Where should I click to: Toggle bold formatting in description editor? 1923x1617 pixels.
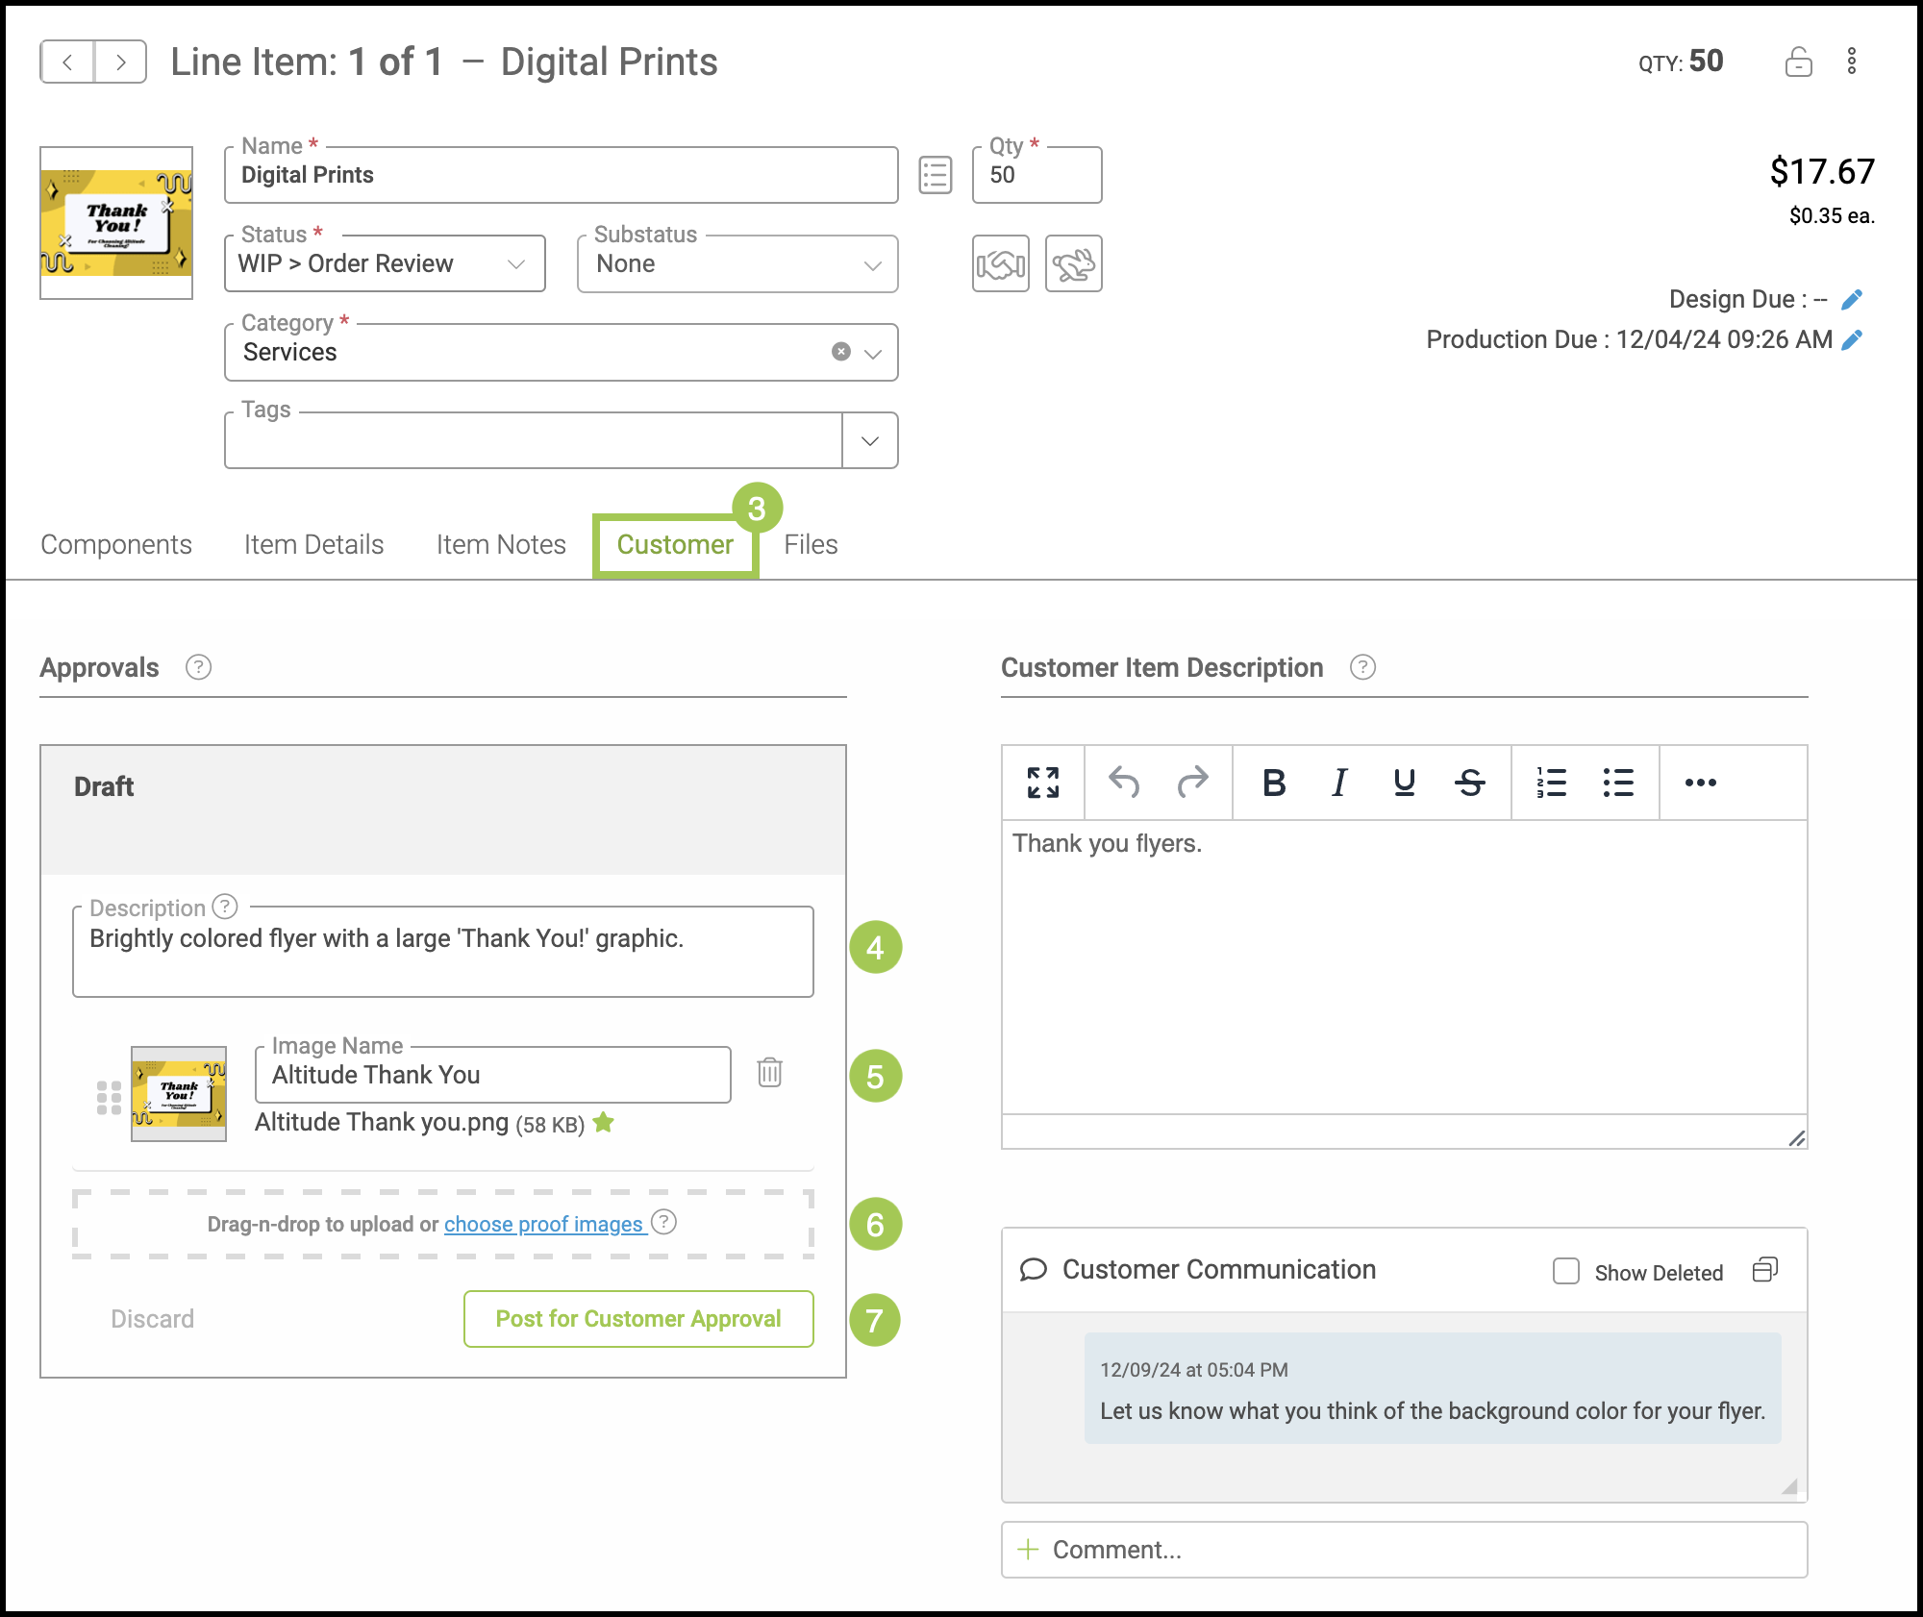pyautogui.click(x=1274, y=783)
